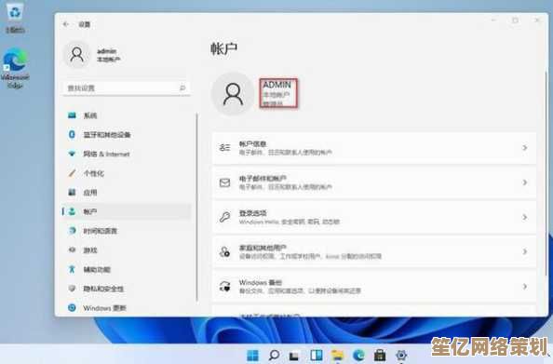Image resolution: width=553 pixels, height=364 pixels.
Task: Click the ADMIN account name text
Action: tap(276, 85)
